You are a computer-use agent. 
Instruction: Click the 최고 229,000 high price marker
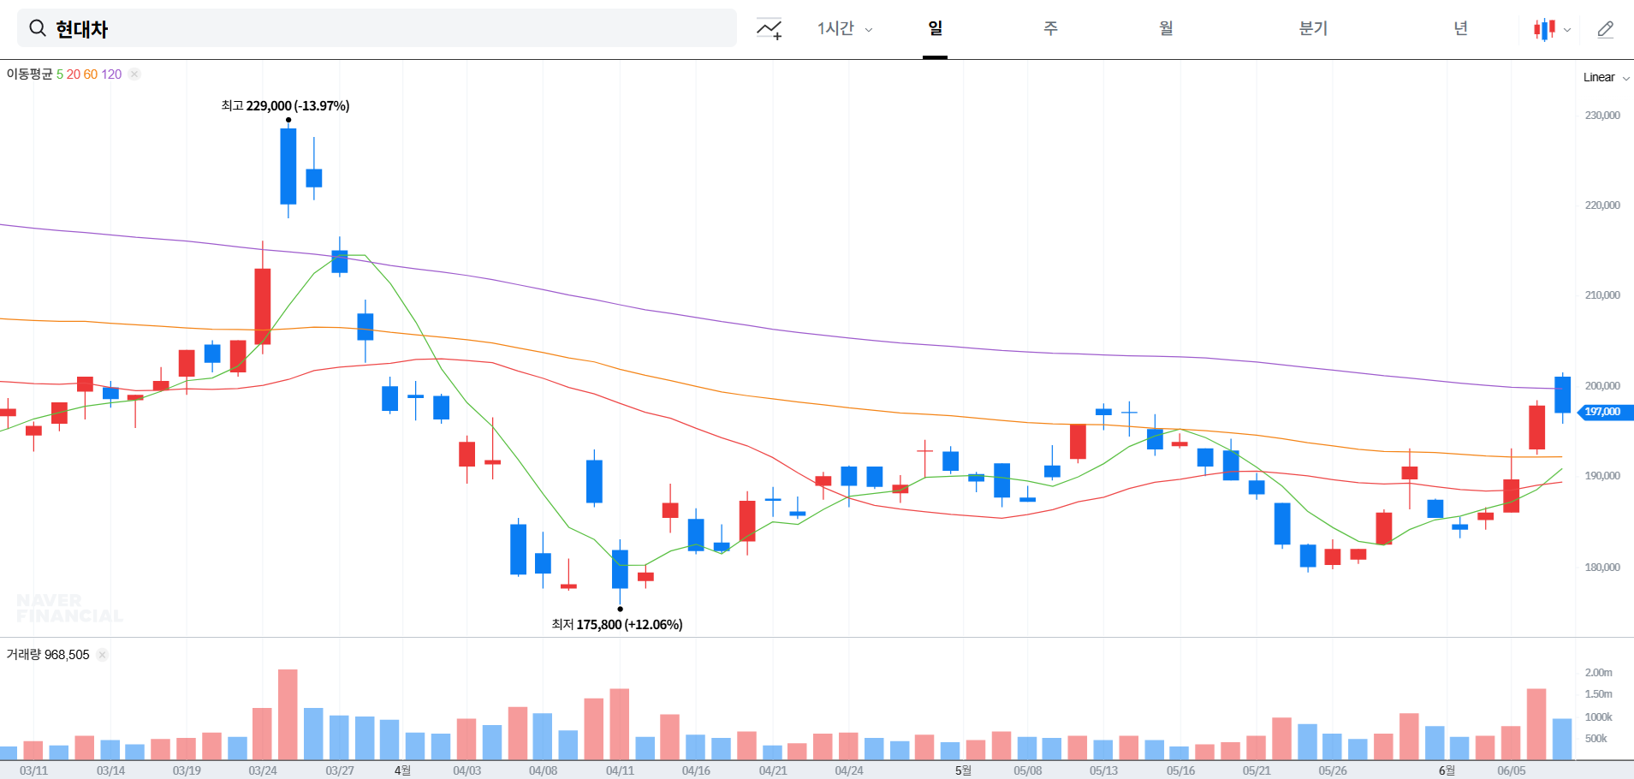coord(285,106)
